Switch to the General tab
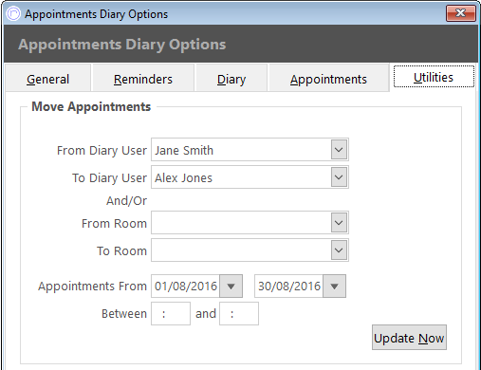The image size is (481, 370). (48, 79)
